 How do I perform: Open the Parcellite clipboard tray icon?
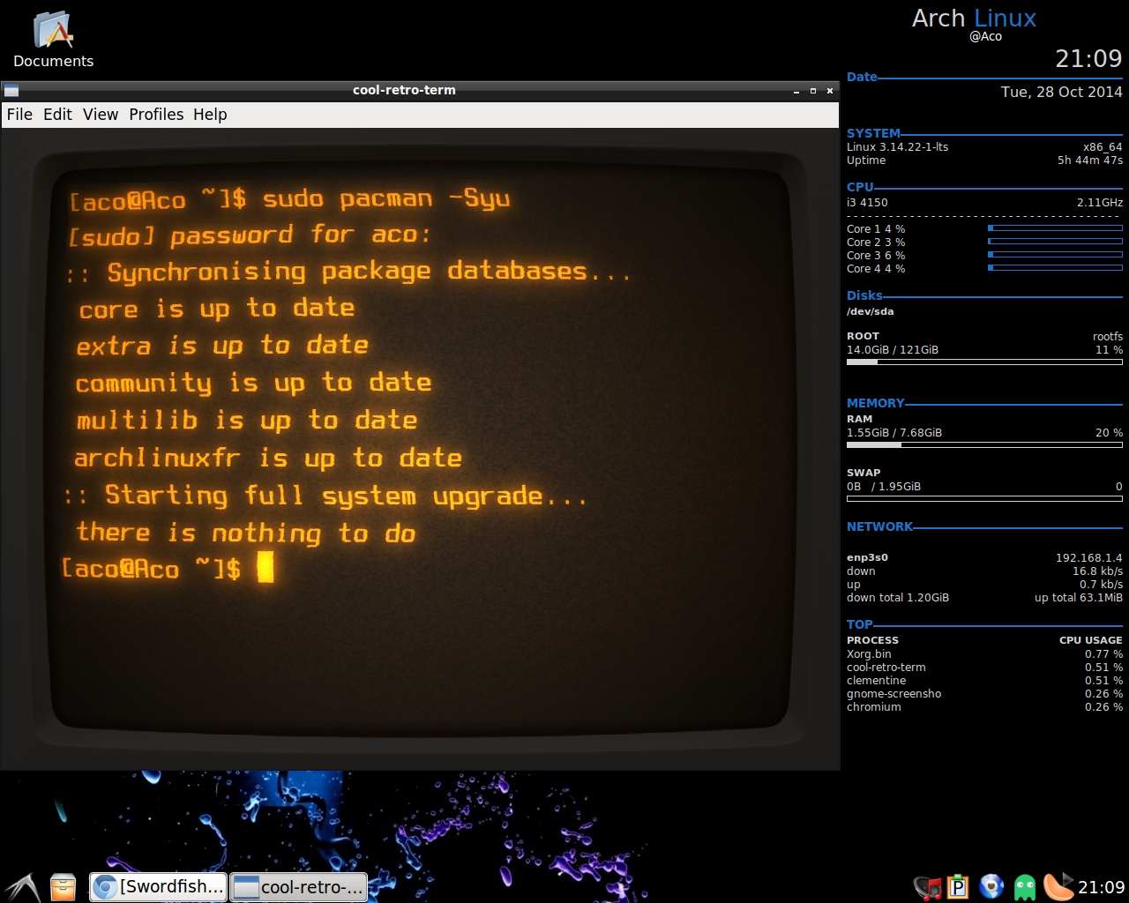[958, 886]
